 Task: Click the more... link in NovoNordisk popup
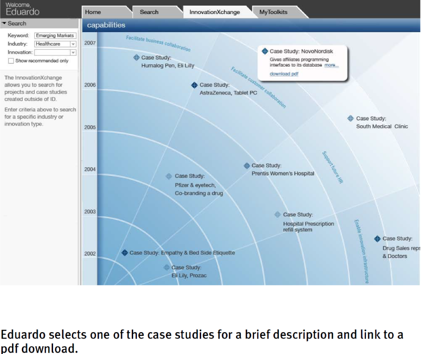(332, 65)
